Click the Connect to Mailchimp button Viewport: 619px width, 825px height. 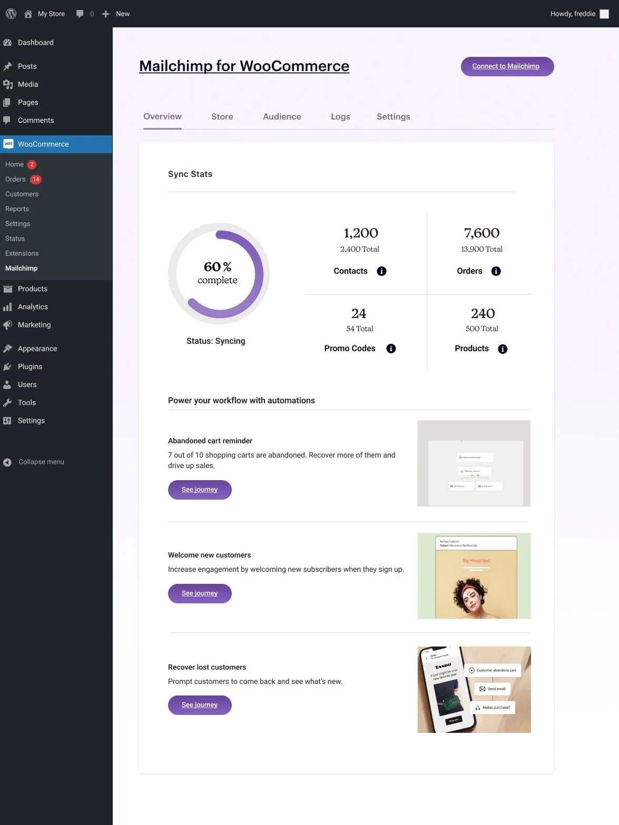coord(507,66)
